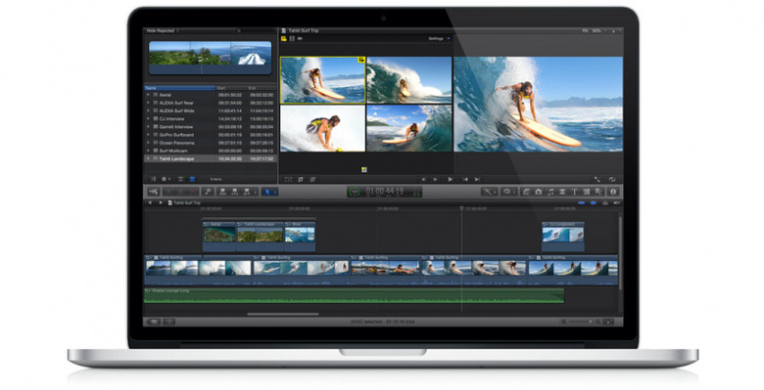This screenshot has height=390, width=764.
Task: Toggle list view in event browser
Action: [x=192, y=180]
